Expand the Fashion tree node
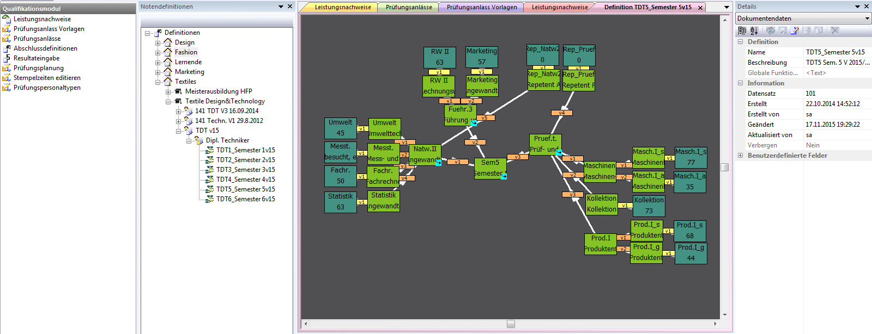 [x=158, y=53]
